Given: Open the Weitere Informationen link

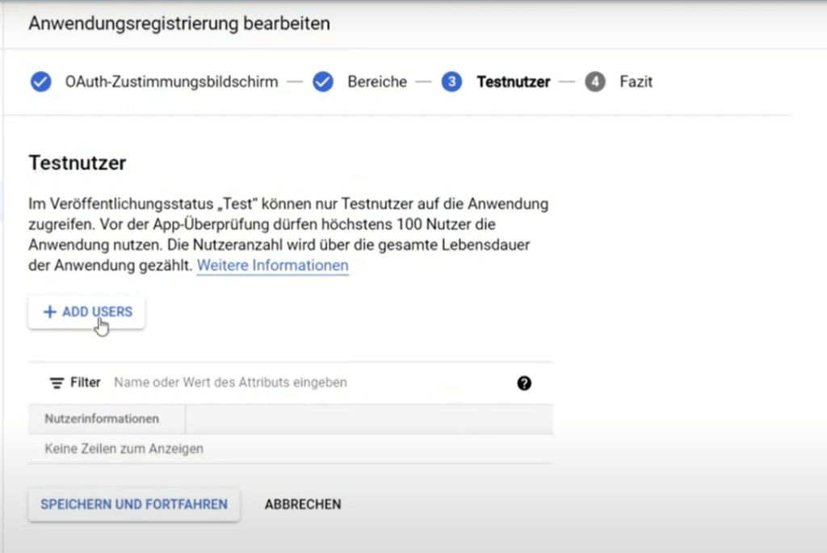Looking at the screenshot, I should coord(272,266).
